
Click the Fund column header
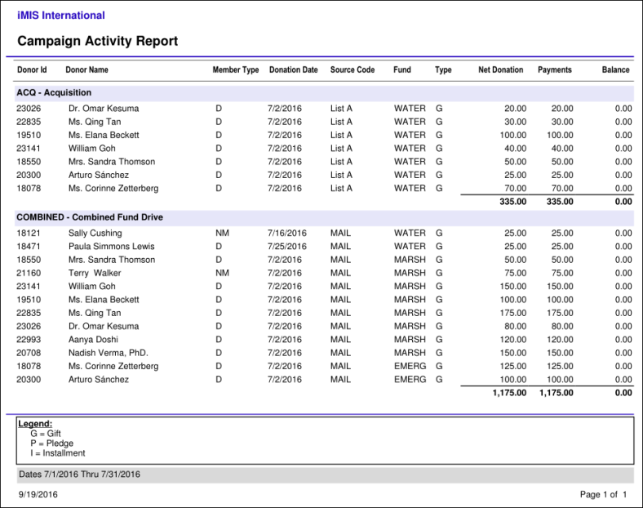[x=402, y=69]
